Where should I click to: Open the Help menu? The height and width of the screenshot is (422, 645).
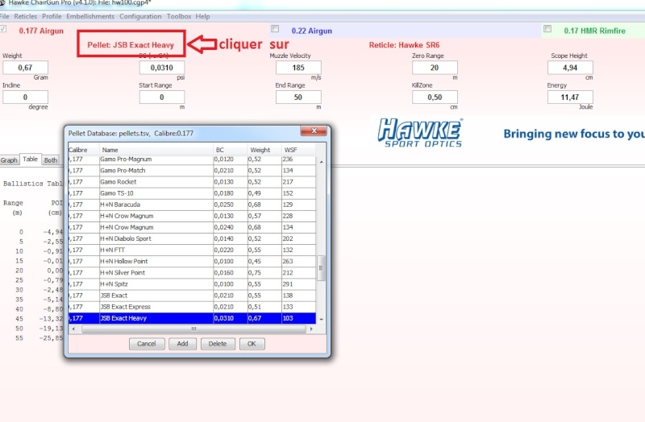pos(202,16)
